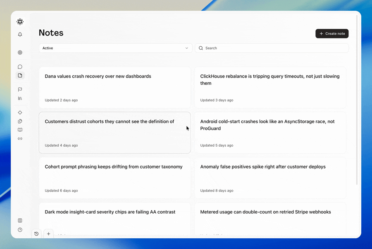372x249 pixels.
Task: Open the flag icon in sidebar
Action: click(x=20, y=89)
